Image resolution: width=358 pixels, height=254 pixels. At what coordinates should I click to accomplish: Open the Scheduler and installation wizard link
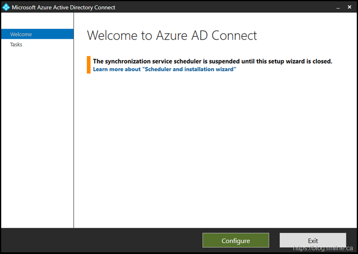click(x=164, y=69)
